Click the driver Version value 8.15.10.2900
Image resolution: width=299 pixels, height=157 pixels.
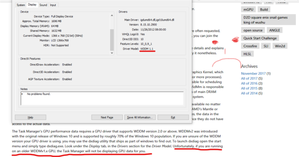point(149,24)
